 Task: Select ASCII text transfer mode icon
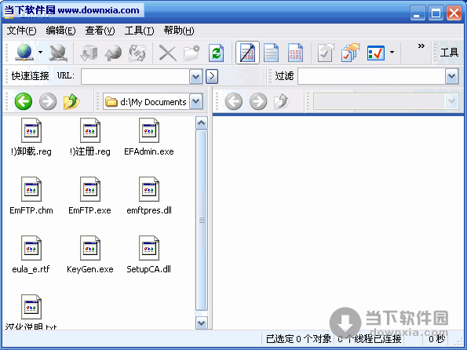point(272,53)
